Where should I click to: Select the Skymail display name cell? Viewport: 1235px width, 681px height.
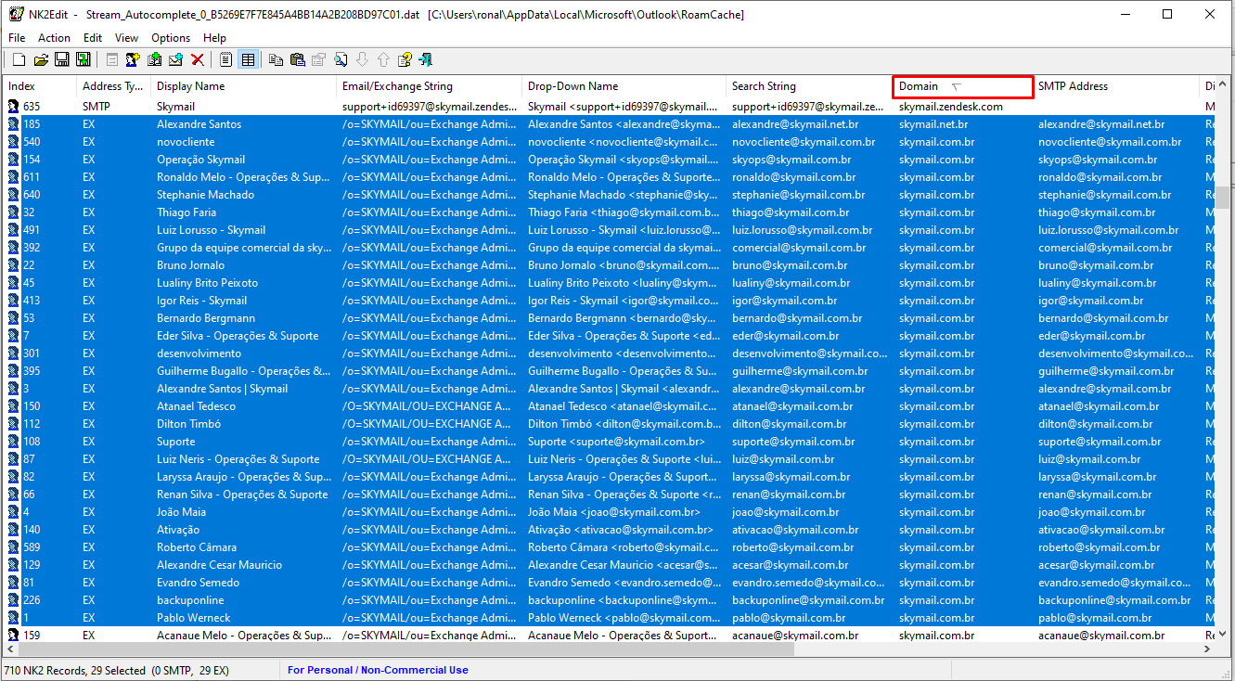175,107
